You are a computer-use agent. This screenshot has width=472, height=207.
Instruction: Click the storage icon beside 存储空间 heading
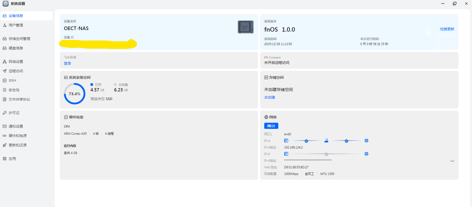pyautogui.click(x=266, y=78)
